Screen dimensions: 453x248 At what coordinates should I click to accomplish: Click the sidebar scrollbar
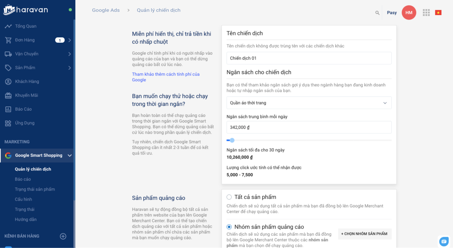click(74, 110)
